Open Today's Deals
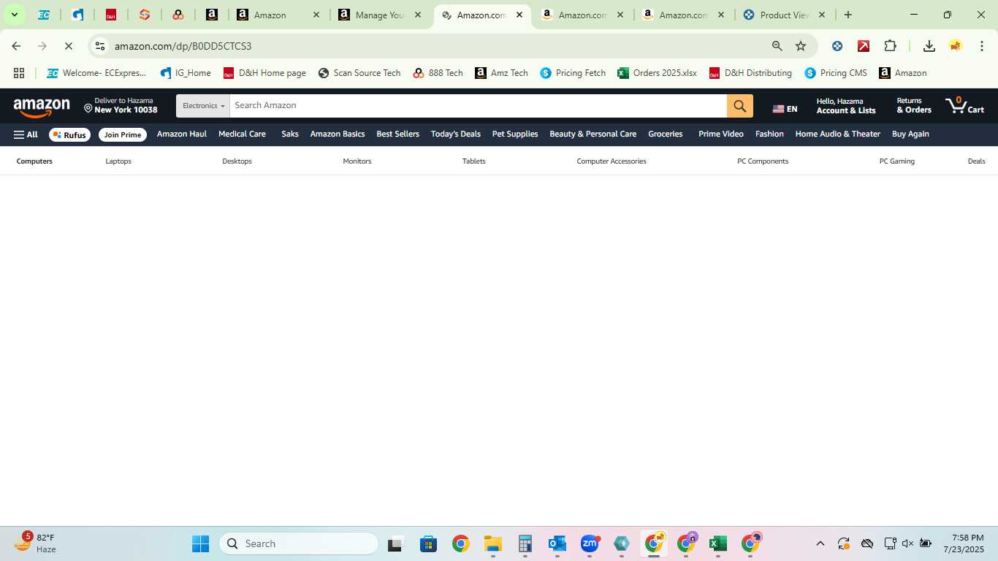998x561 pixels. 455,134
